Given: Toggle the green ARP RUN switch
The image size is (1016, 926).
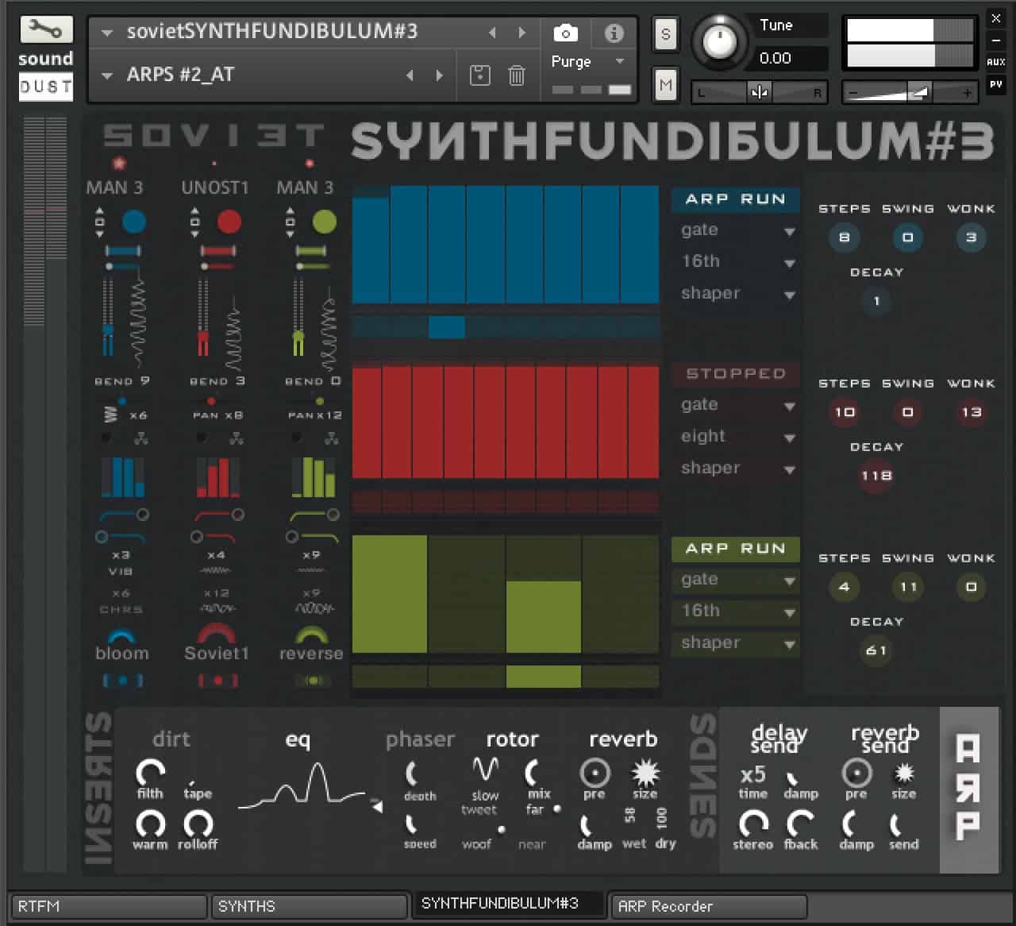Looking at the screenshot, I should (x=735, y=549).
